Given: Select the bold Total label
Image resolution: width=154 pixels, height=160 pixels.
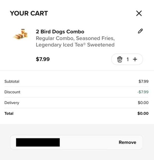Looking at the screenshot, I should 9,113.
